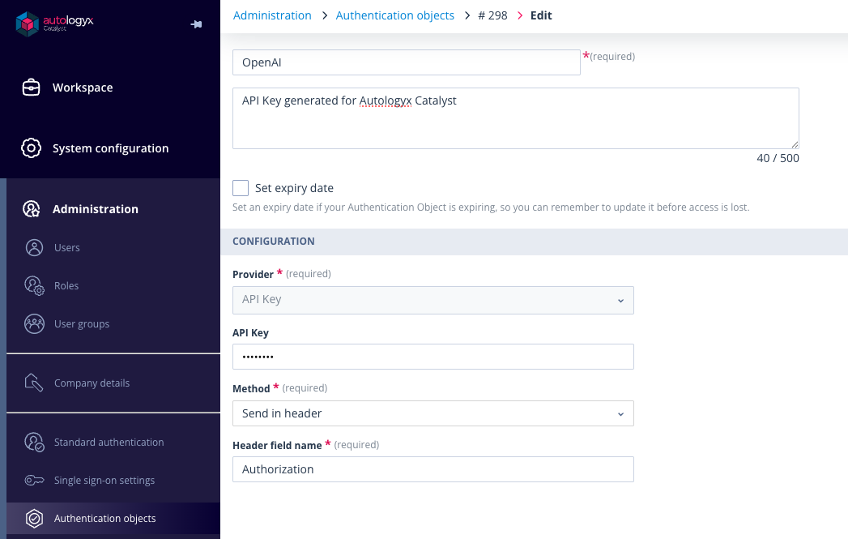
Task: Click the description resize handle
Action: click(x=795, y=144)
